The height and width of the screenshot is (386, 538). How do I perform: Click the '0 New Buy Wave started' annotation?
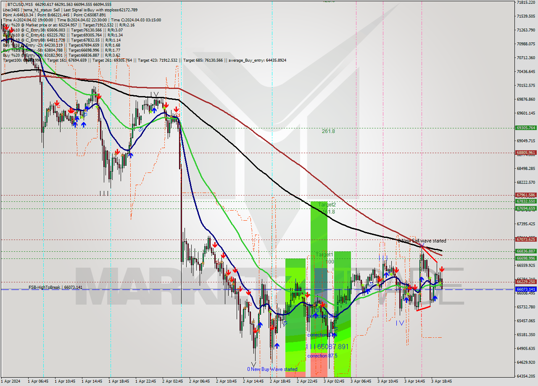pyautogui.click(x=272, y=369)
